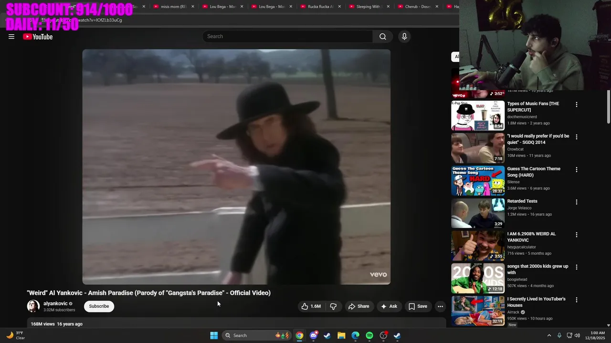
Task: Click the system tray microphone icon
Action: 559,335
